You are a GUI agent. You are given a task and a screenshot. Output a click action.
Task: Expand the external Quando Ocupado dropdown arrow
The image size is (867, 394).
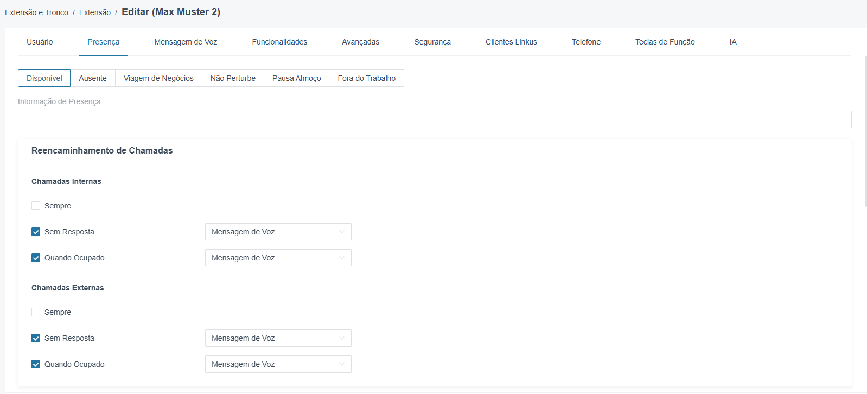click(x=342, y=364)
